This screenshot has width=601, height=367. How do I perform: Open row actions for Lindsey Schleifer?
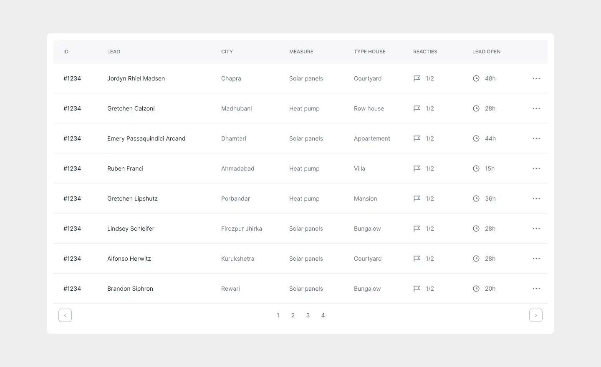click(536, 229)
